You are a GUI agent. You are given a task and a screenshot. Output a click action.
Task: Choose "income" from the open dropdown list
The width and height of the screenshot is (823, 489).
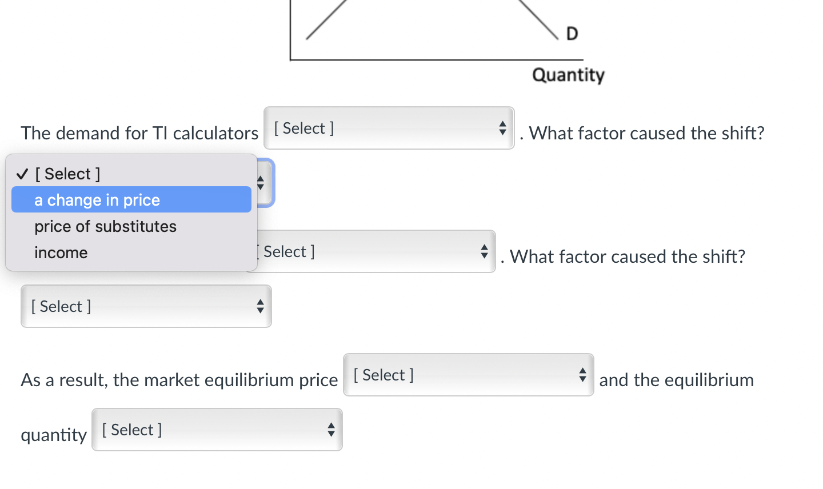pyautogui.click(x=61, y=252)
